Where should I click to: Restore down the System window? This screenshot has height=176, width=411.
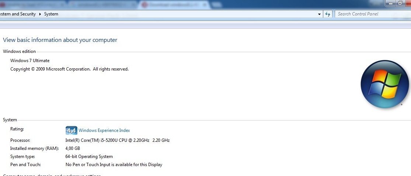click(x=400, y=3)
